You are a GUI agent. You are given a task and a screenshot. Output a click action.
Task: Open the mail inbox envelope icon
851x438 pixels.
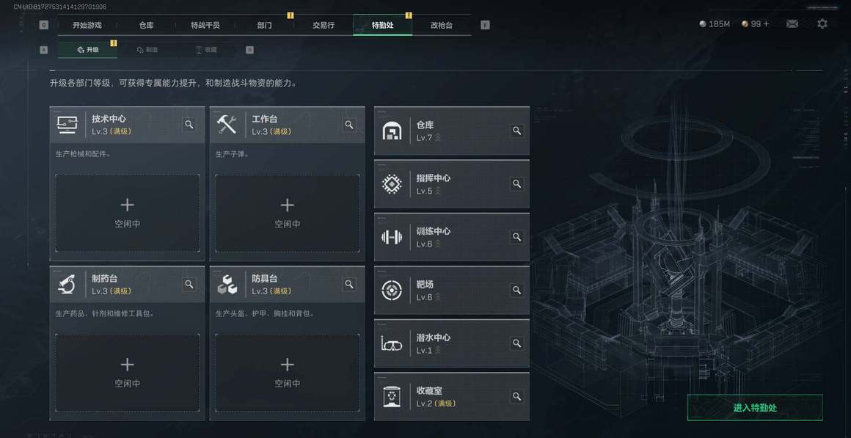click(792, 24)
